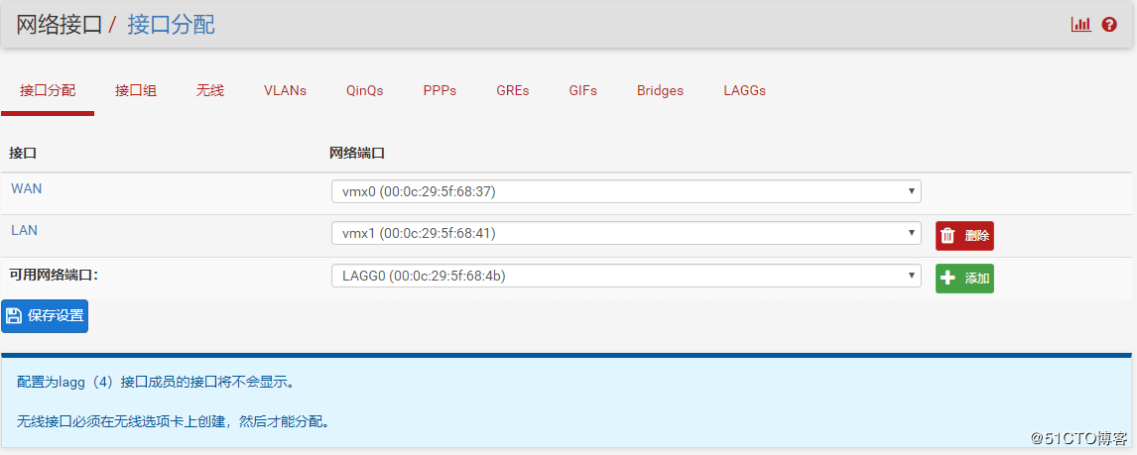Click the trash icon beside LAN

948,236
